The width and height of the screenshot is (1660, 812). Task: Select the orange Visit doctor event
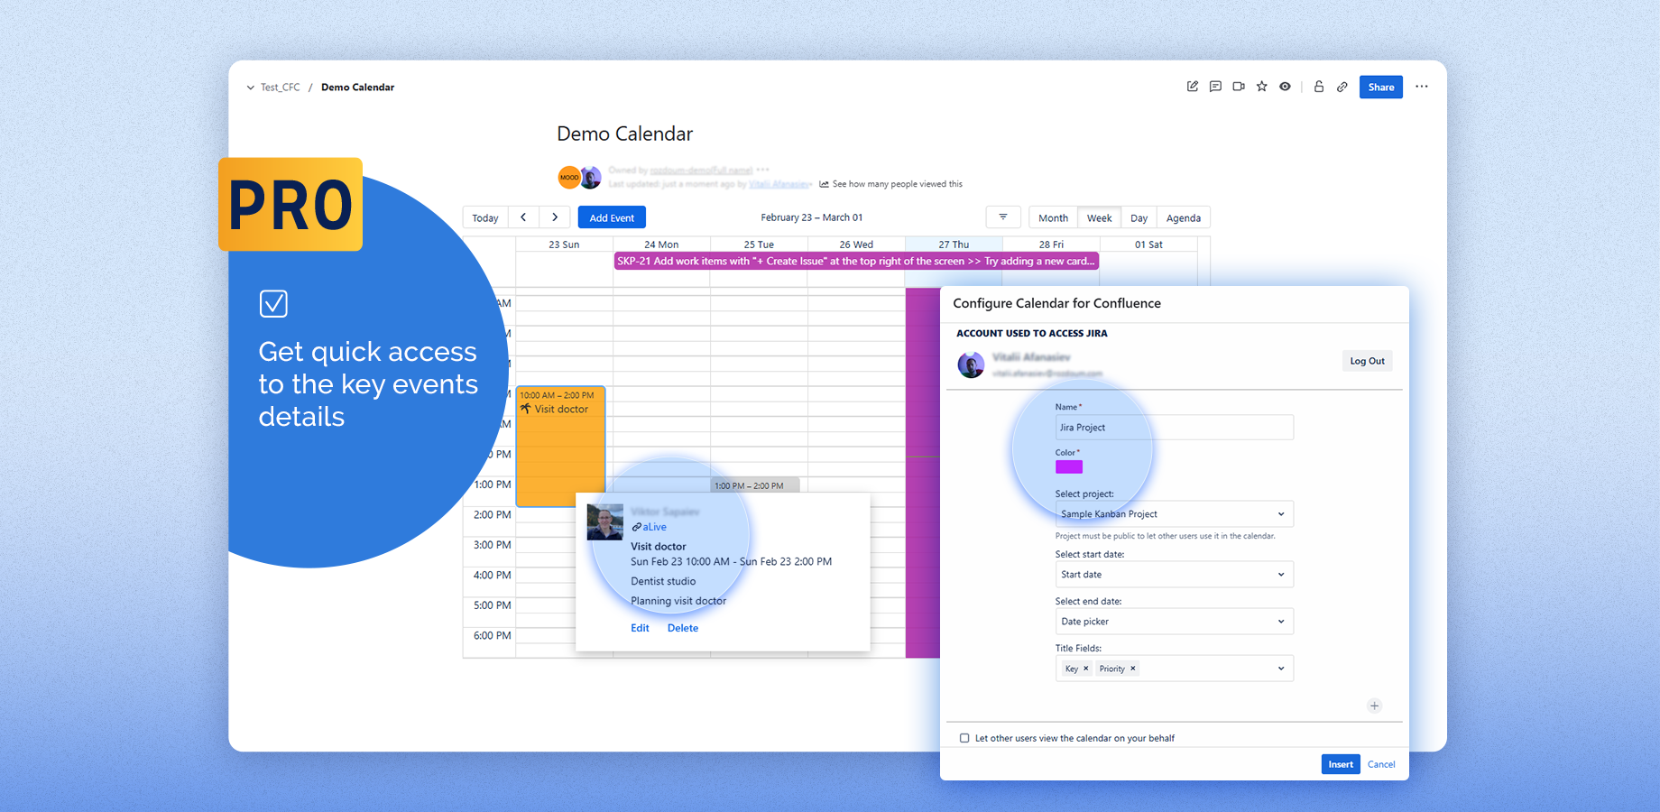(x=560, y=446)
